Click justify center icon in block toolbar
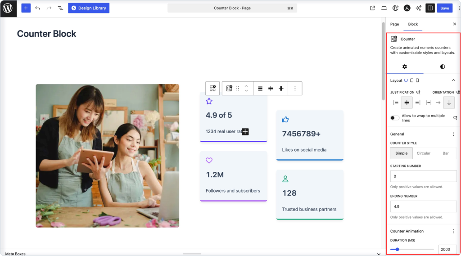The height and width of the screenshot is (256, 461). coord(271,89)
